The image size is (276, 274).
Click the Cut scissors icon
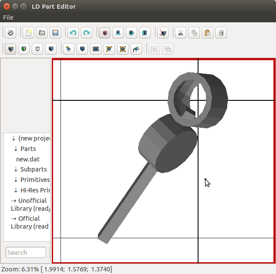180,33
